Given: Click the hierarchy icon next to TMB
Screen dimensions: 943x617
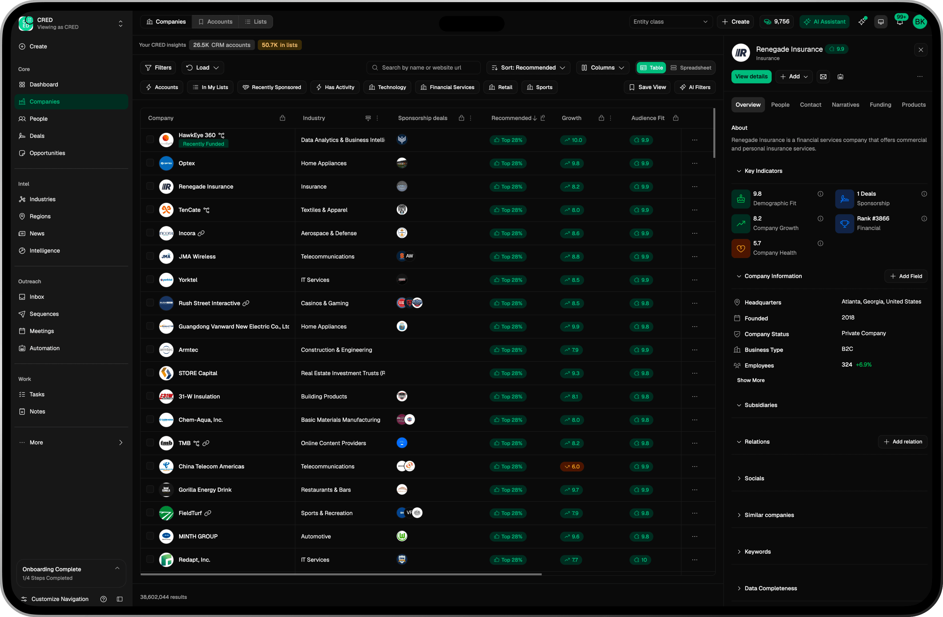Looking at the screenshot, I should pyautogui.click(x=197, y=443).
